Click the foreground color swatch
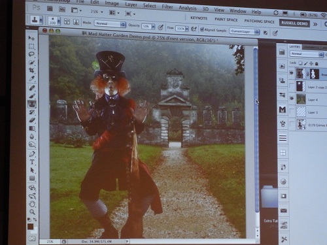The width and height of the screenshot is (327, 245). click(30, 227)
